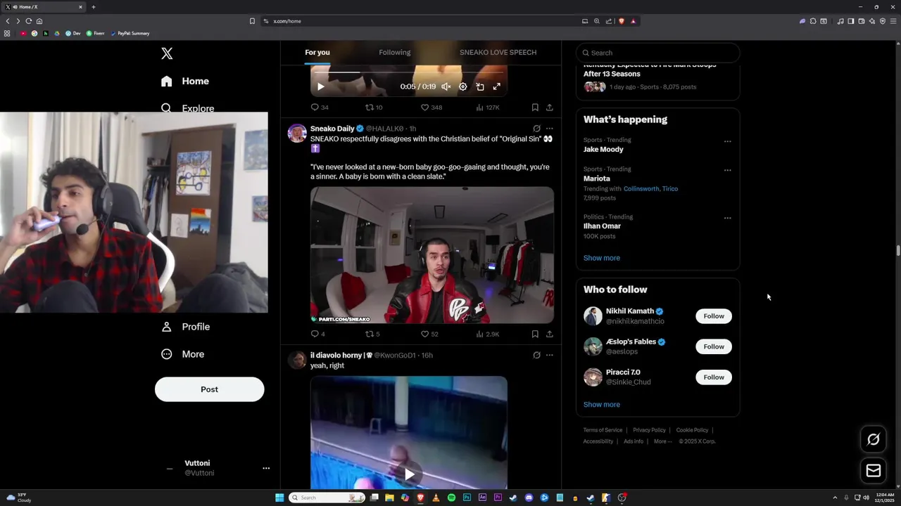Open more options on Sneako Daily post
This screenshot has height=506, width=901.
click(550, 129)
